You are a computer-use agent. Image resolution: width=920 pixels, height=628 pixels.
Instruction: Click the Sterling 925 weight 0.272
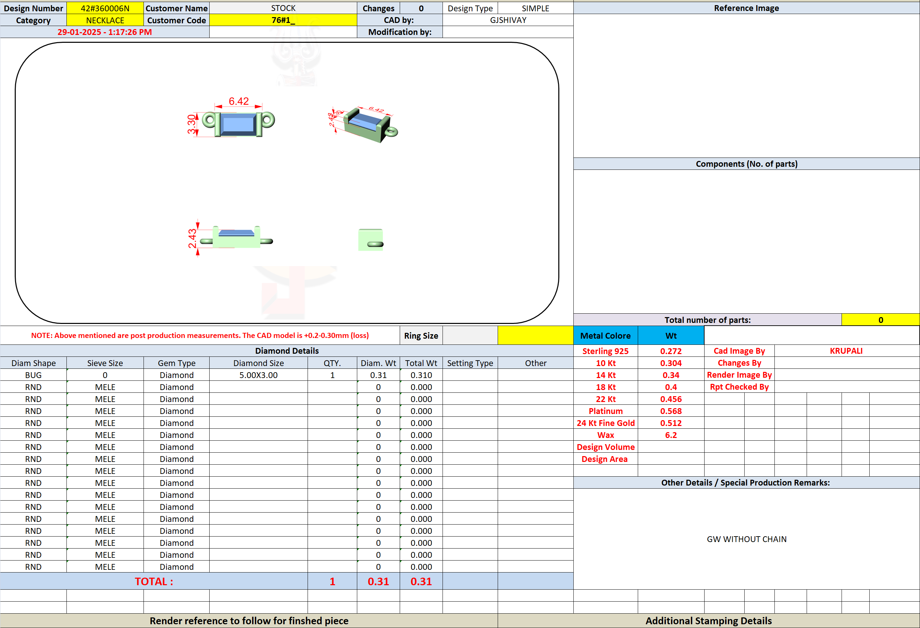click(x=671, y=351)
